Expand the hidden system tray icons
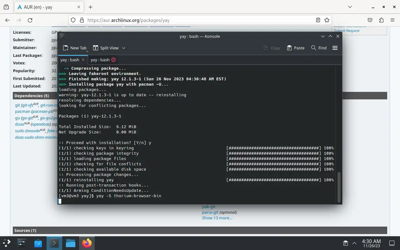The height and width of the screenshot is (250, 400). [354, 243]
